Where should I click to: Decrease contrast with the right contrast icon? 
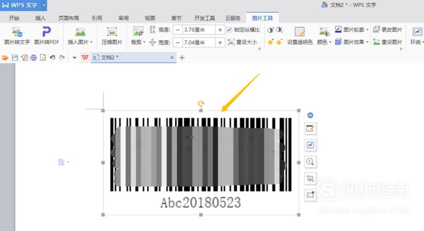(x=279, y=30)
